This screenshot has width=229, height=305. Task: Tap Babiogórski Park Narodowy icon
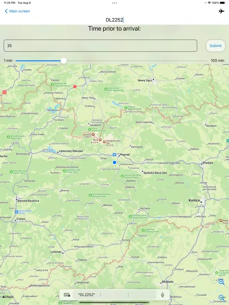pos(52,85)
